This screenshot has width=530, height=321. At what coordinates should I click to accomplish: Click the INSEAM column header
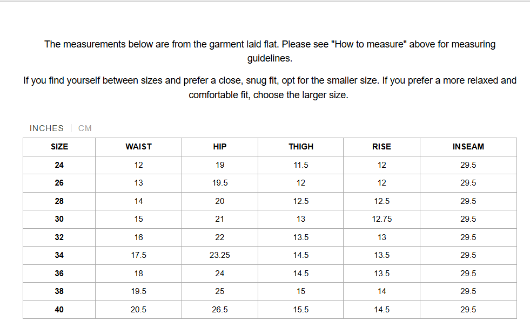468,147
